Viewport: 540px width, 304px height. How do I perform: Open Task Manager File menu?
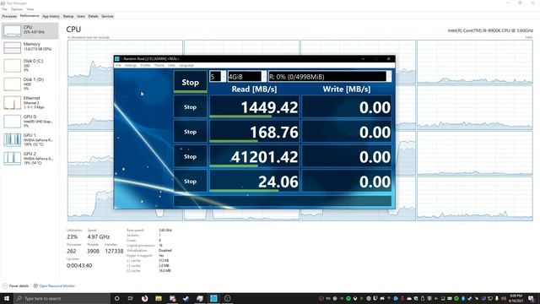pyautogui.click(x=4, y=9)
